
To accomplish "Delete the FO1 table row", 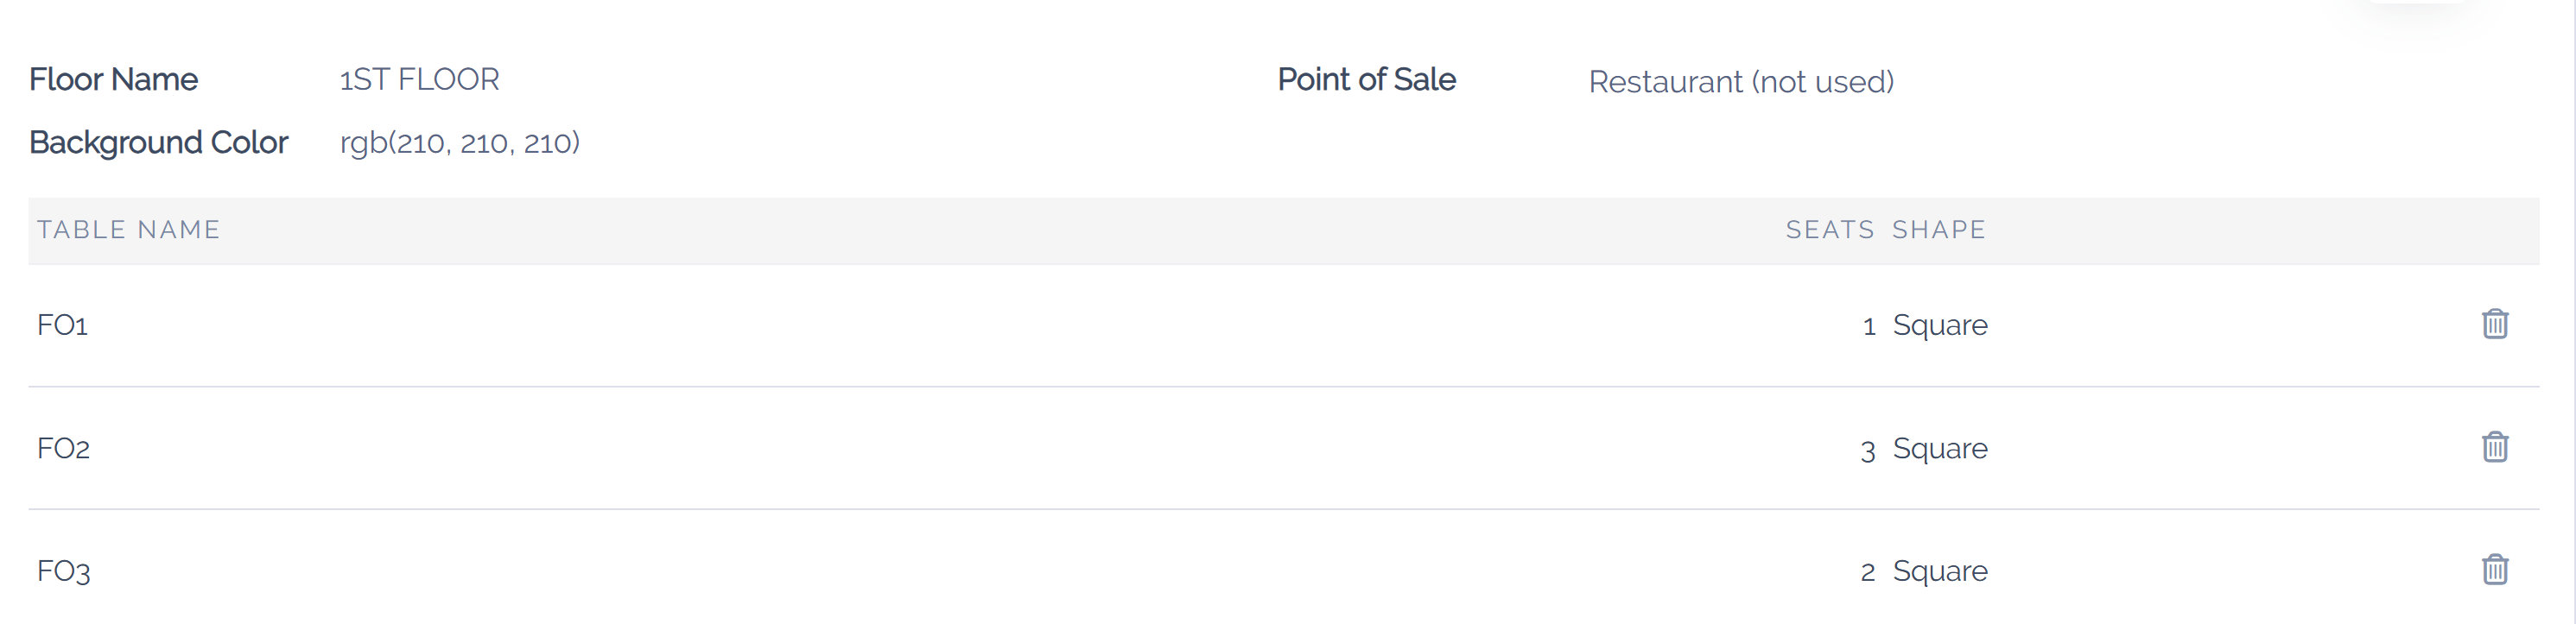I will pos(2494,324).
